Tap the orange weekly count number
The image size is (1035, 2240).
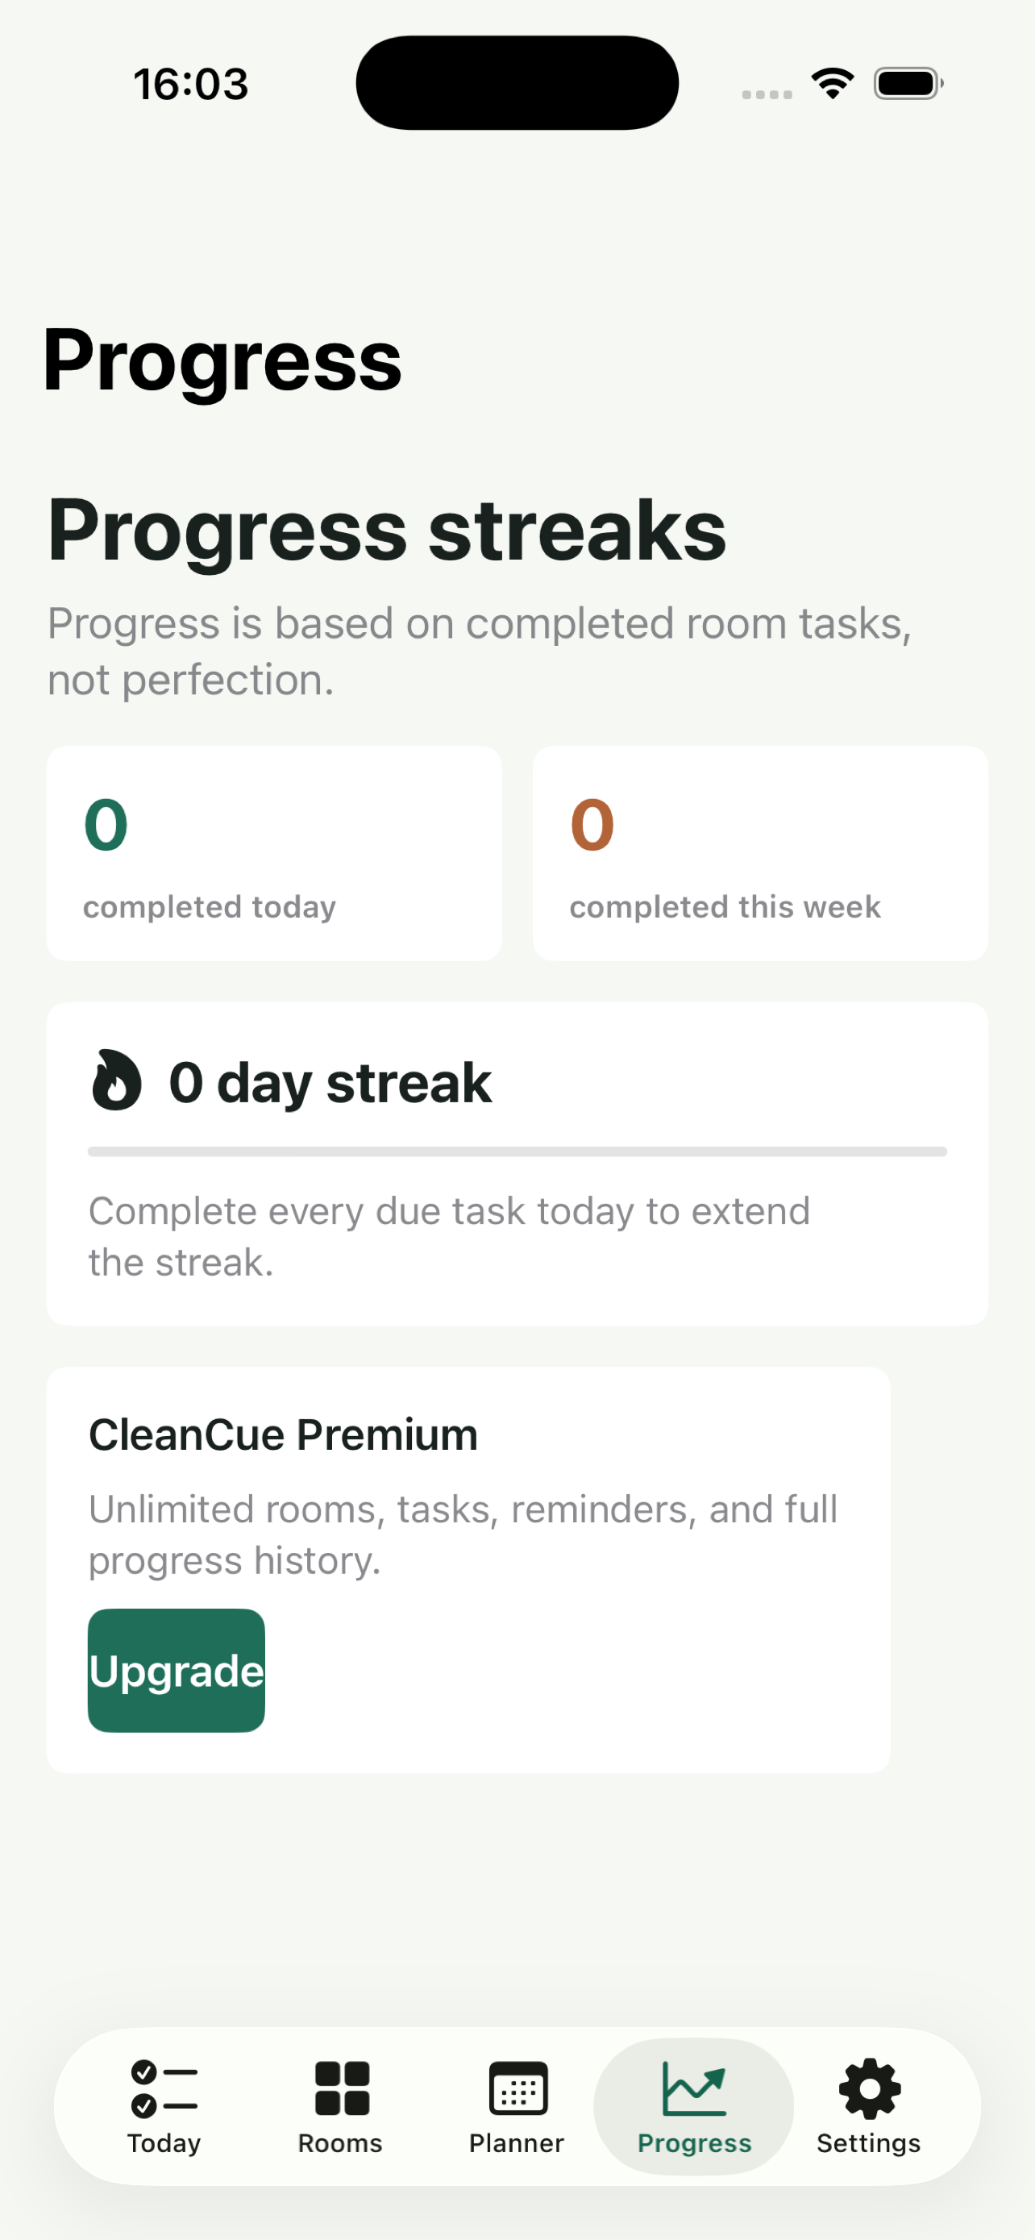click(x=592, y=825)
